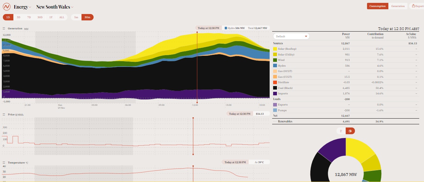
Task: Click the Power MW column header
Action: pyautogui.click(x=346, y=36)
